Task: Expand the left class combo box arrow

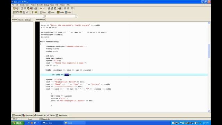Action: pos(44,16)
